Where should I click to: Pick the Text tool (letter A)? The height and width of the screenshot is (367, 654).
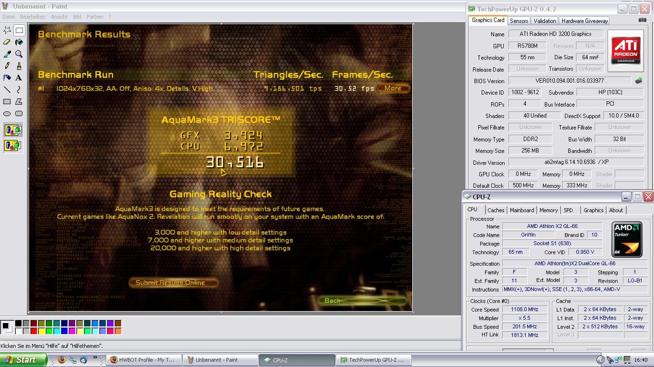tap(19, 77)
